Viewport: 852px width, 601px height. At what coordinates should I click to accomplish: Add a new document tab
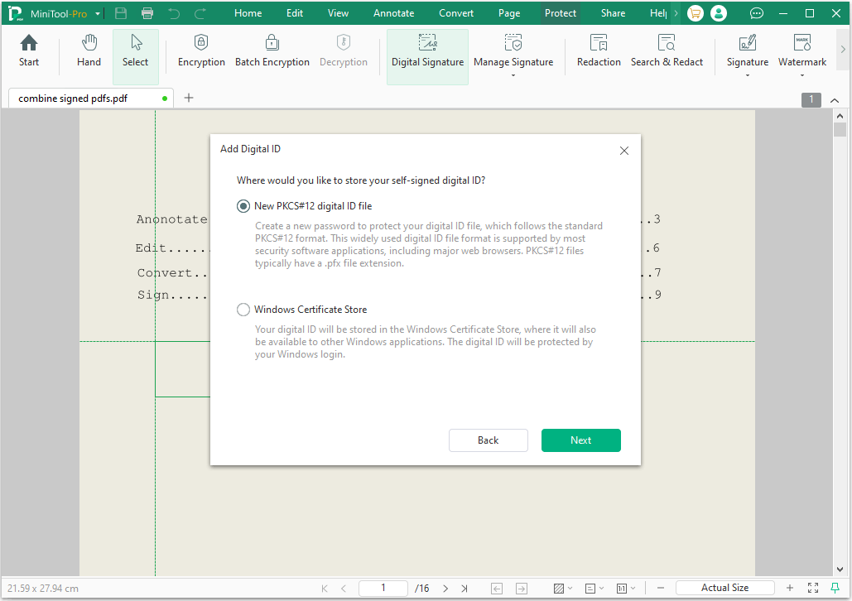click(189, 98)
